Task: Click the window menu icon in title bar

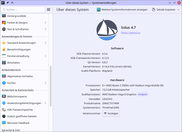Action: 3,3
